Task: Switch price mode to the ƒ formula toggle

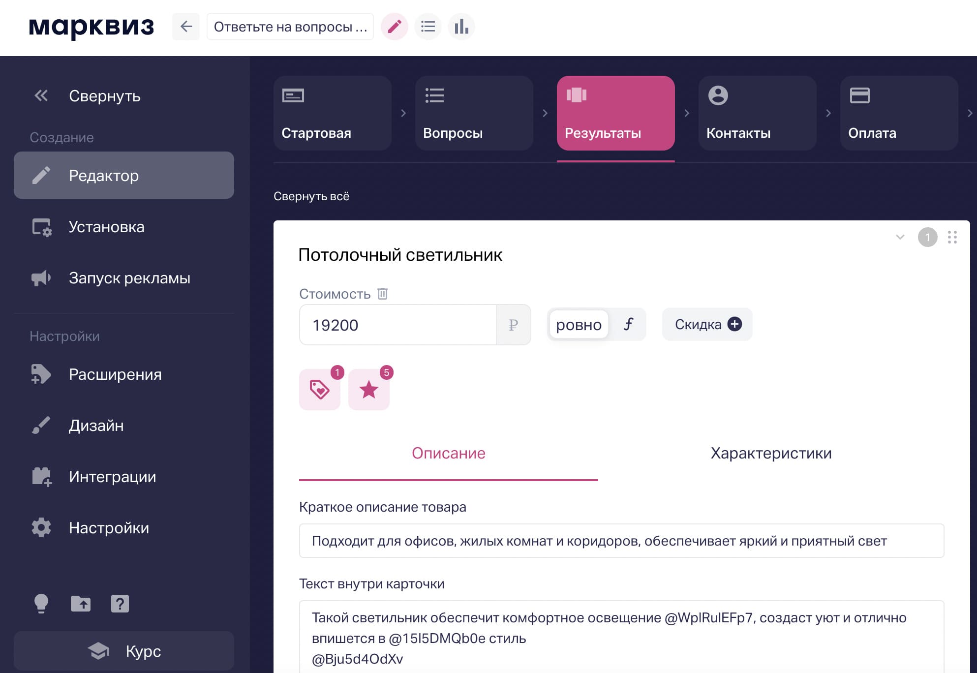Action: [x=628, y=324]
